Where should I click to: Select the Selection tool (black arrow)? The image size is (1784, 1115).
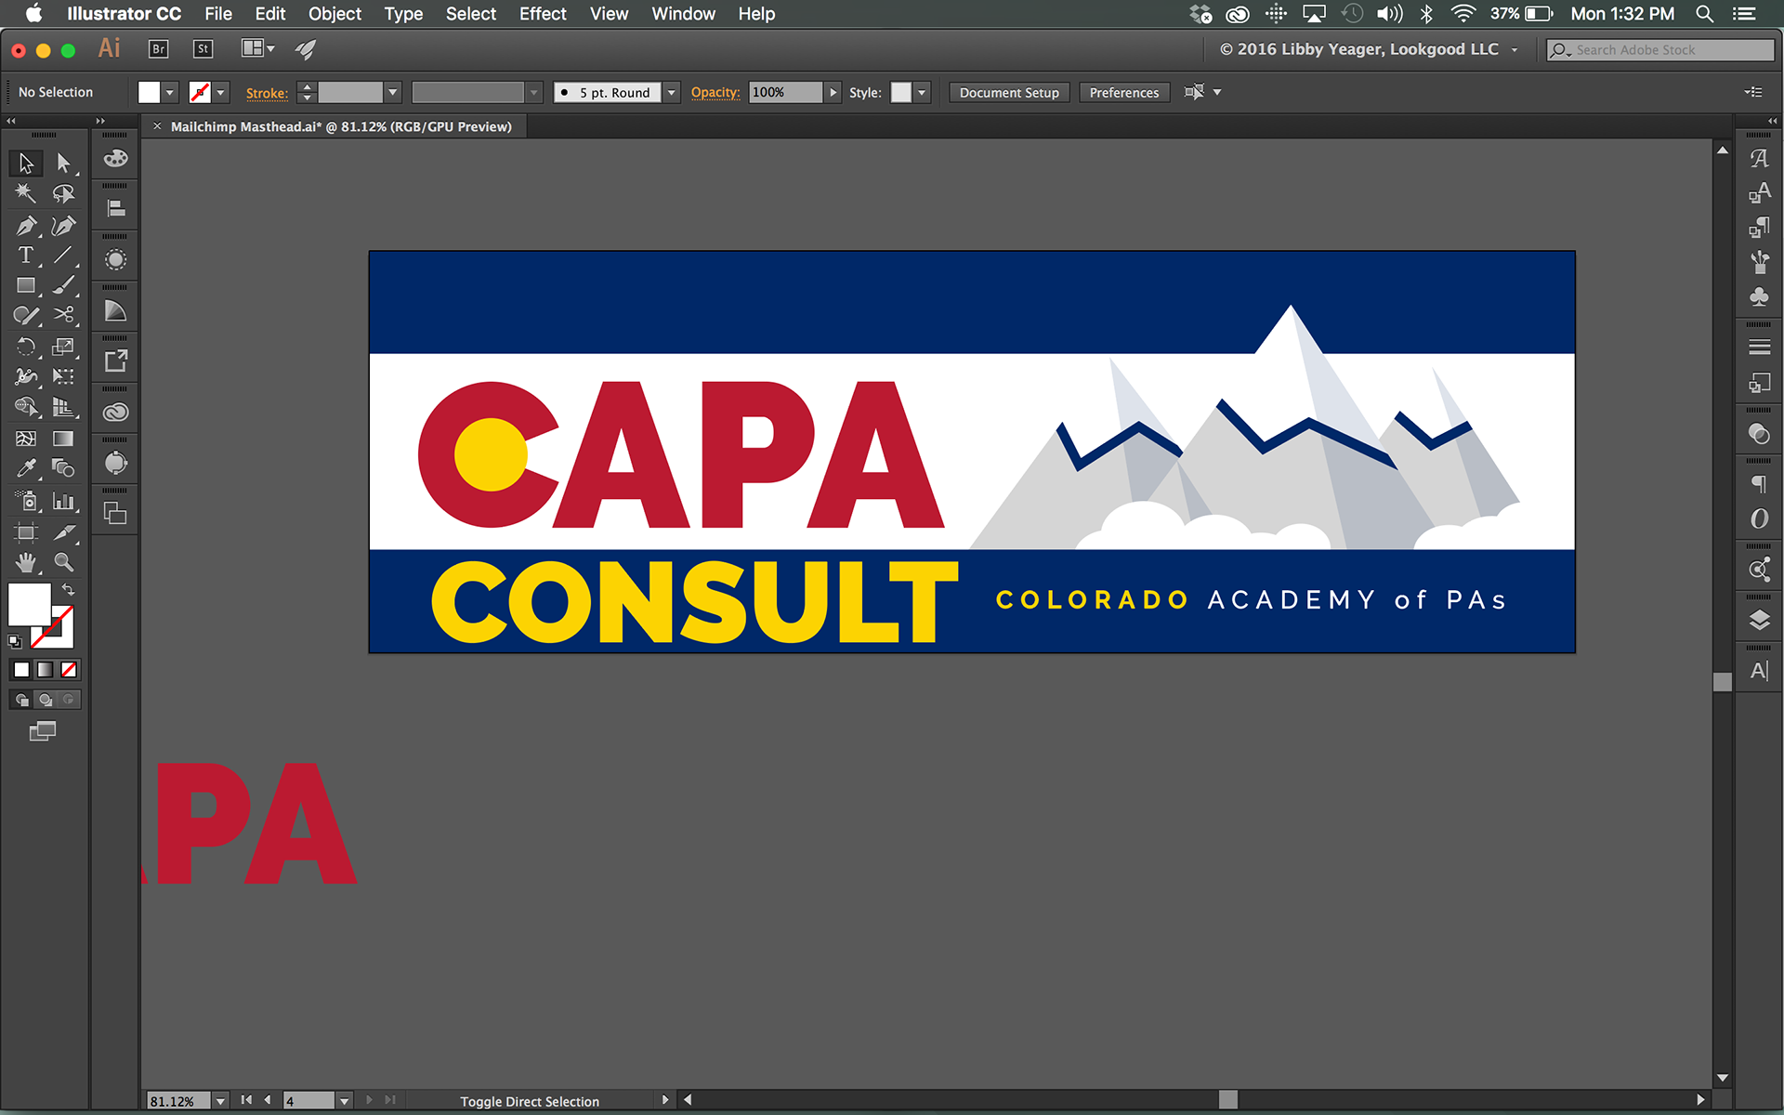26,163
